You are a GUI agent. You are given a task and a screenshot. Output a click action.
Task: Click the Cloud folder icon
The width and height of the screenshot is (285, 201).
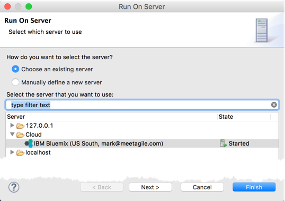pyautogui.click(x=20, y=135)
